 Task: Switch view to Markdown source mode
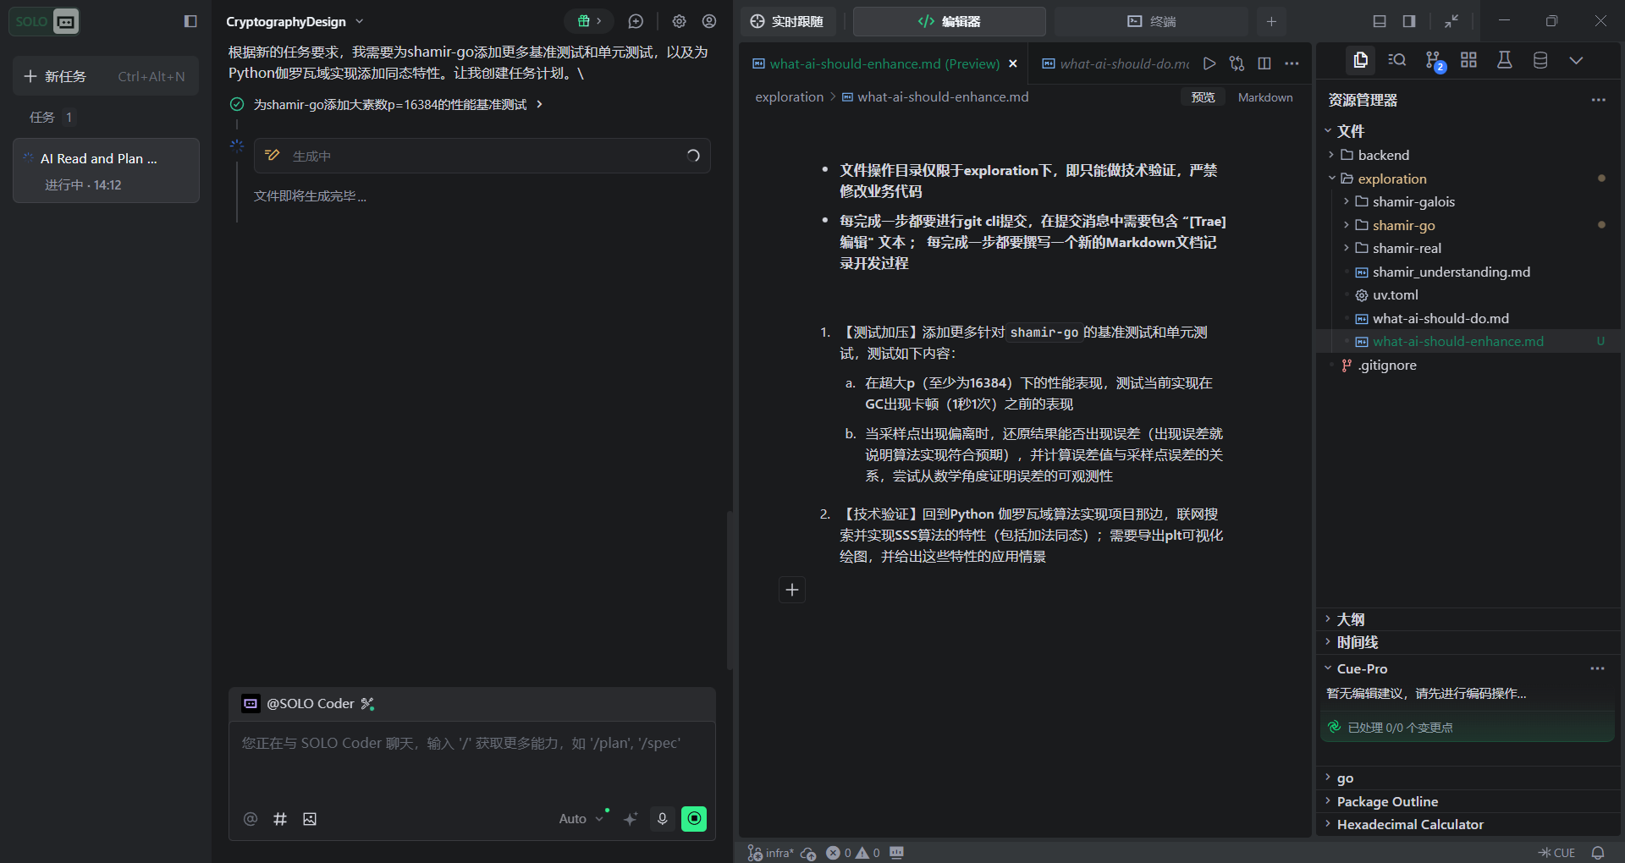coord(1264,97)
